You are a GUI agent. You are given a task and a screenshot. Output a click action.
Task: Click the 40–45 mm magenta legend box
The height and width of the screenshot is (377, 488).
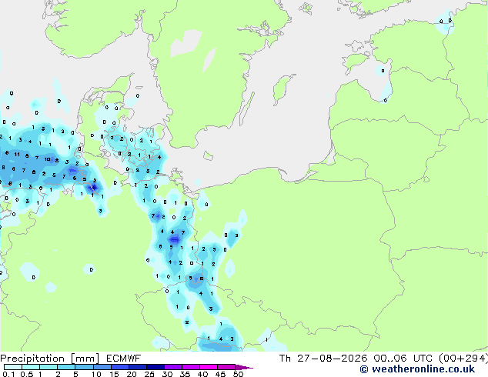(x=209, y=367)
